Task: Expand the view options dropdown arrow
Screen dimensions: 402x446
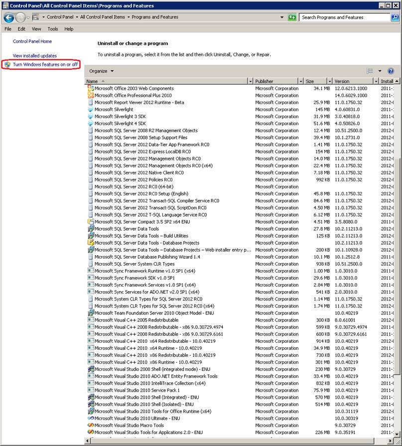Action: 380,71
